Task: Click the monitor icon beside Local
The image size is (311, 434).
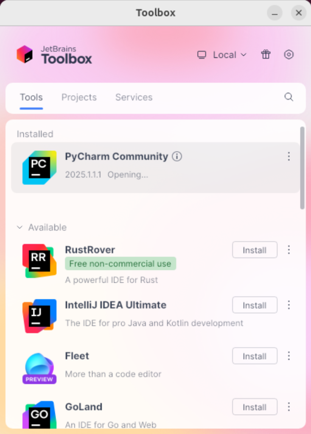Action: 202,55
